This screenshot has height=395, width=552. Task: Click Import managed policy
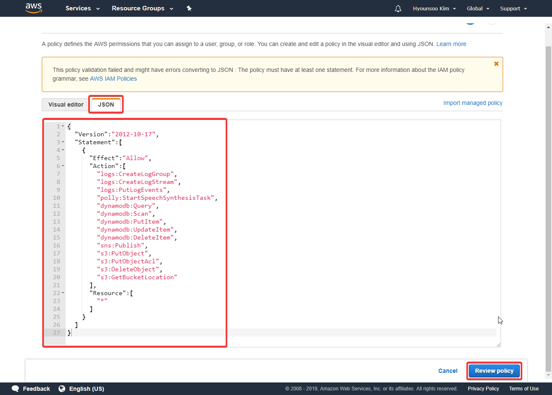(x=473, y=103)
